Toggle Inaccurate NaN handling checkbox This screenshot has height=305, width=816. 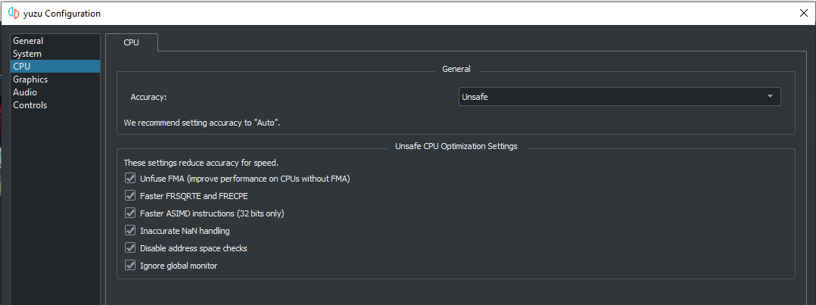click(130, 231)
